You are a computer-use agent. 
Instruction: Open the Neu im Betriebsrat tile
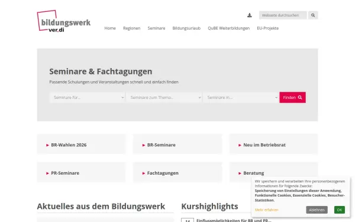tap(273, 144)
